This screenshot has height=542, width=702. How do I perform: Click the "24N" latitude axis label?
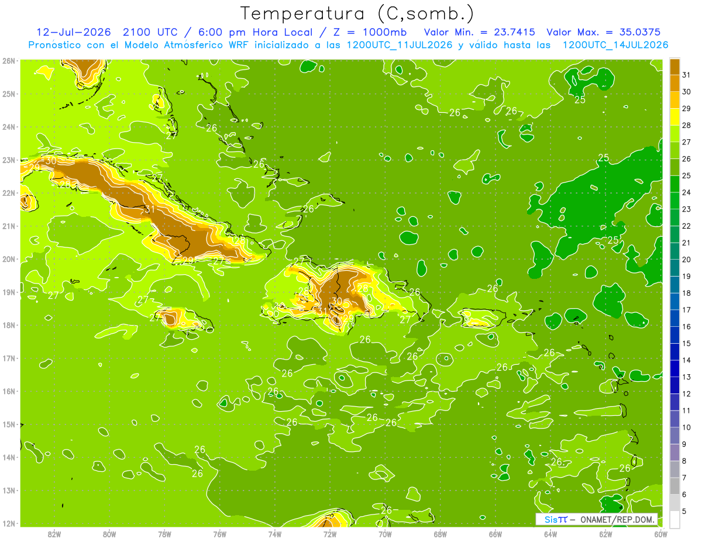pos(8,127)
